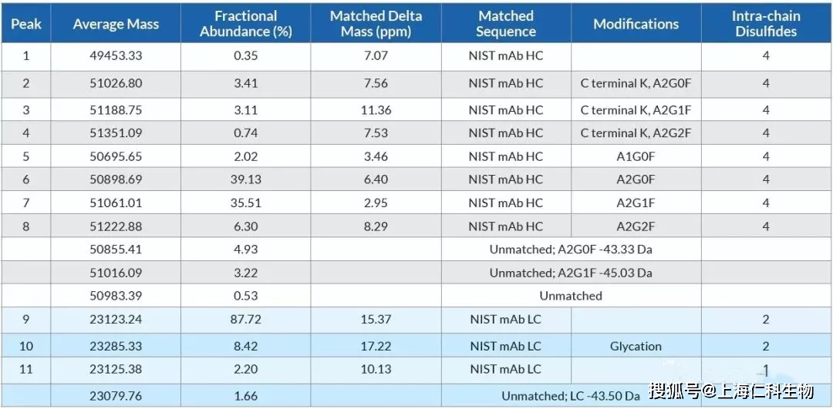Screen dimensions: 833x409
Task: Select the Unmatched; A2G1F -45.03 Da cell
Action: (x=571, y=273)
